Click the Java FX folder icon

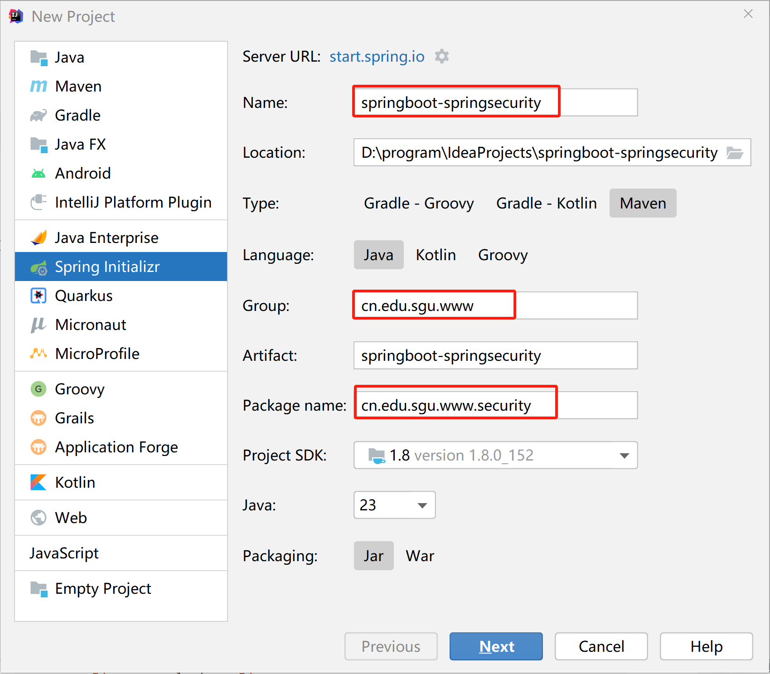coord(39,145)
